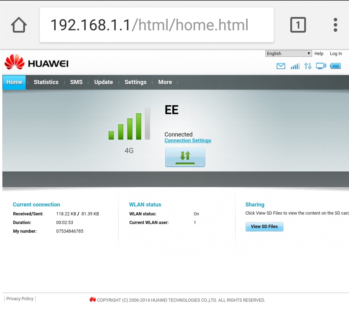Click the large 4G signal bars graphic
This screenshot has height=329, width=349.
click(x=129, y=124)
